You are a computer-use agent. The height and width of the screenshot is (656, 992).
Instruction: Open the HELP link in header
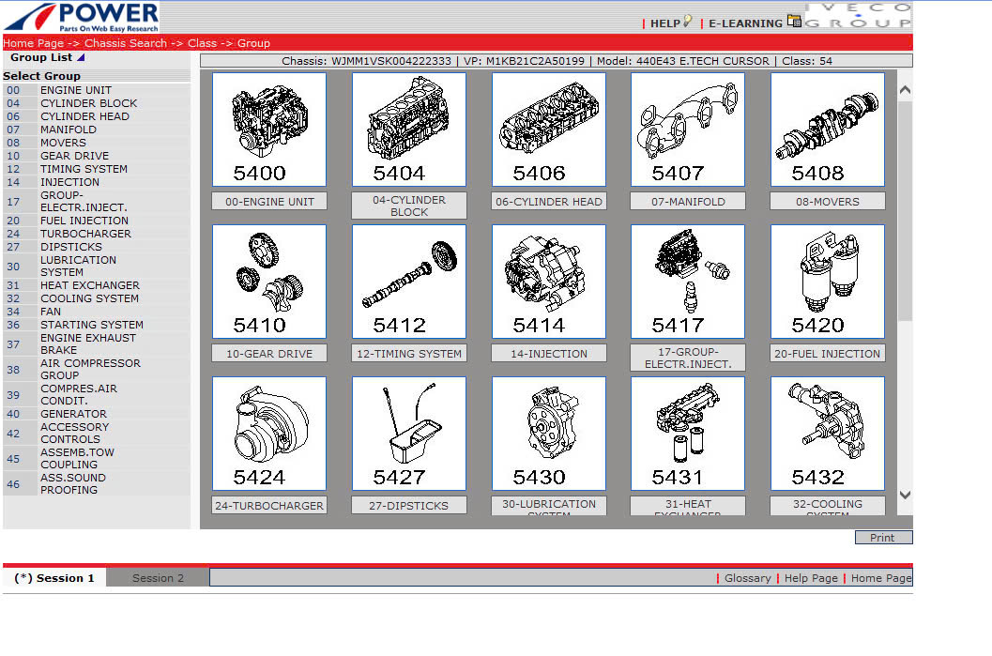(664, 23)
